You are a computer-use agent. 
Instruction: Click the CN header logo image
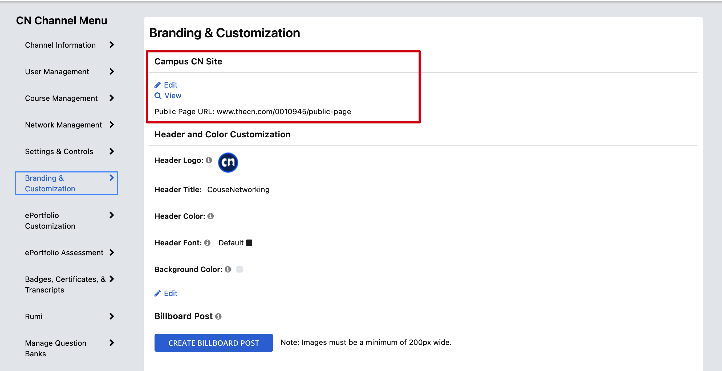tap(228, 162)
